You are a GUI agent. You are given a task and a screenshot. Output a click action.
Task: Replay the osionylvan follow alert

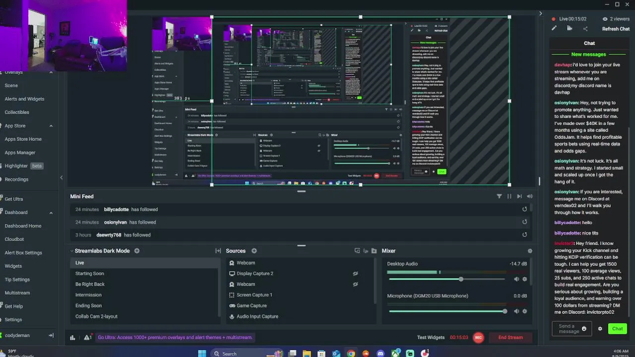pos(524,222)
